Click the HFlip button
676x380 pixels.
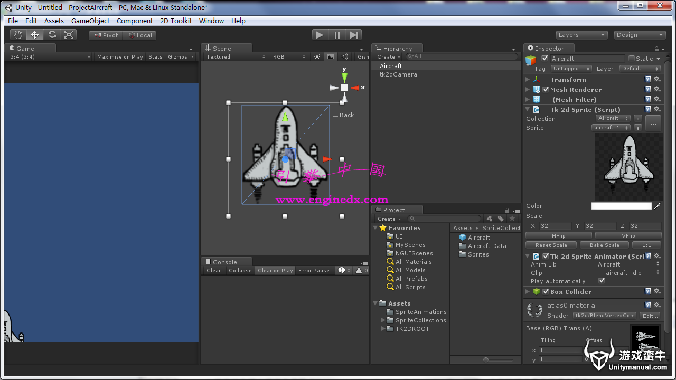point(558,235)
